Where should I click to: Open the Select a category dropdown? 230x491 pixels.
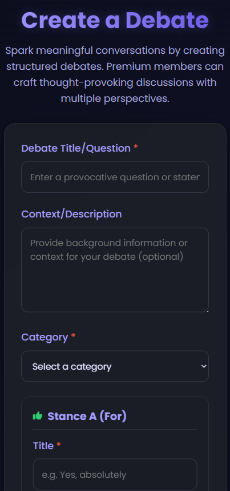coord(115,366)
